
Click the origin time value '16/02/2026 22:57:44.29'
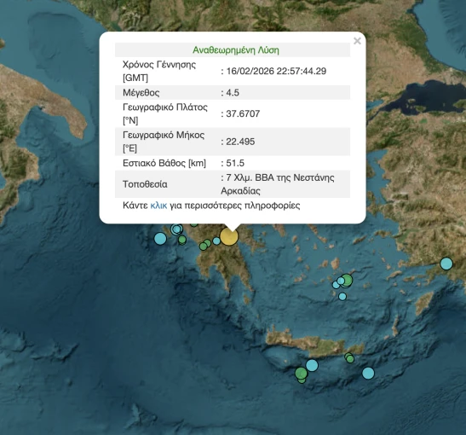[x=276, y=71]
